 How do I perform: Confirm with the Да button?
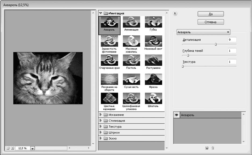(210, 14)
